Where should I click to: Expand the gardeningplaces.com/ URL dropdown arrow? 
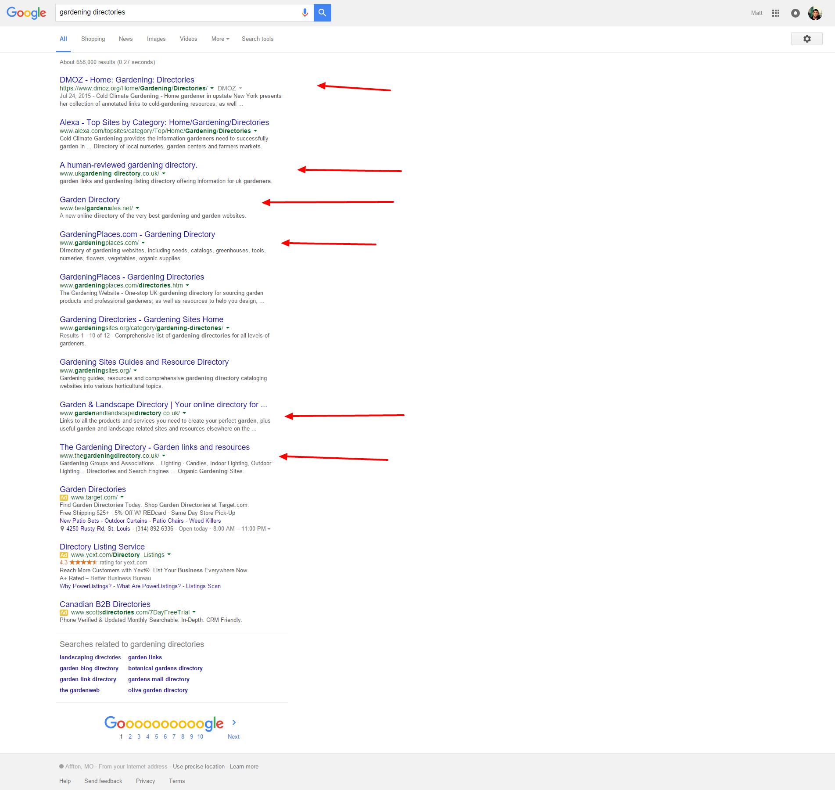pos(143,243)
